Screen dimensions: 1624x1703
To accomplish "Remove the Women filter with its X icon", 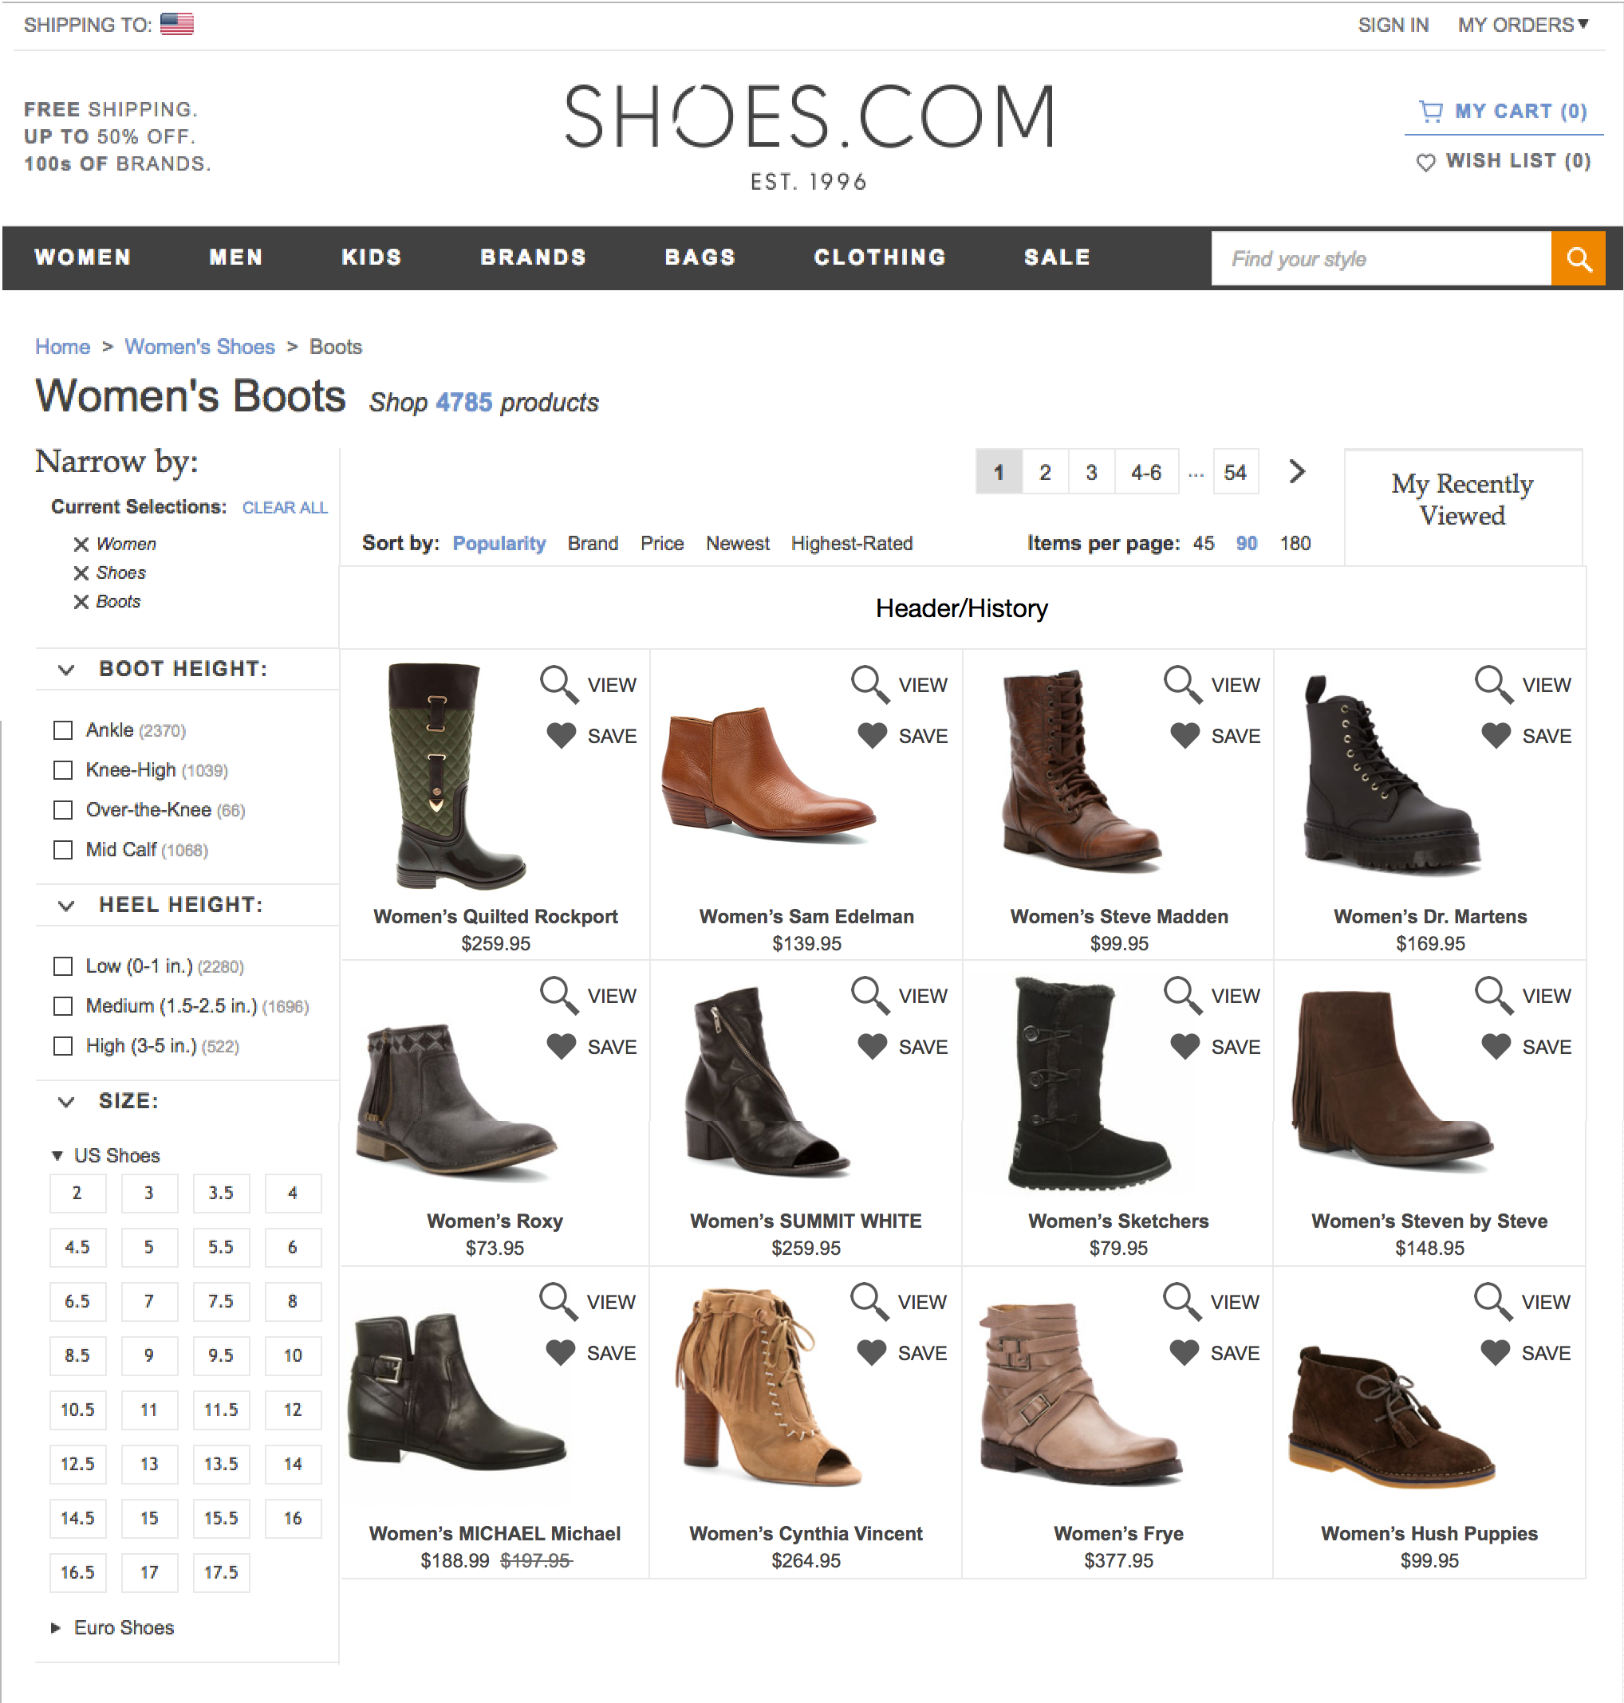I will (81, 545).
